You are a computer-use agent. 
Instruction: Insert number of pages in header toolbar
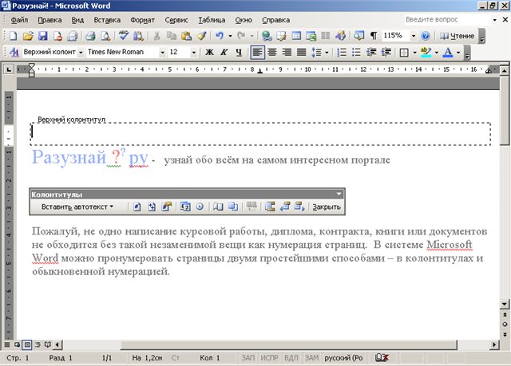[x=152, y=207]
